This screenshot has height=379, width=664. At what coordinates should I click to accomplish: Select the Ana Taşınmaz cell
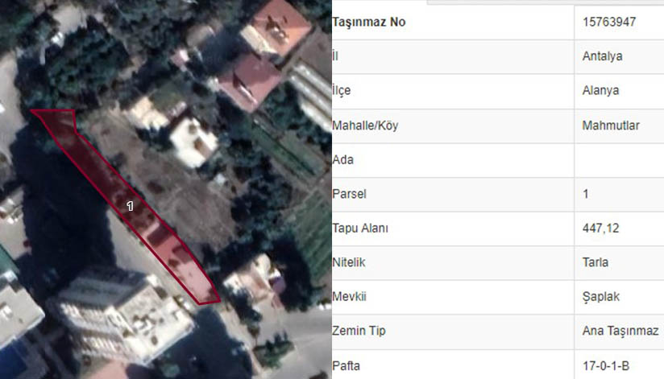pos(620,331)
